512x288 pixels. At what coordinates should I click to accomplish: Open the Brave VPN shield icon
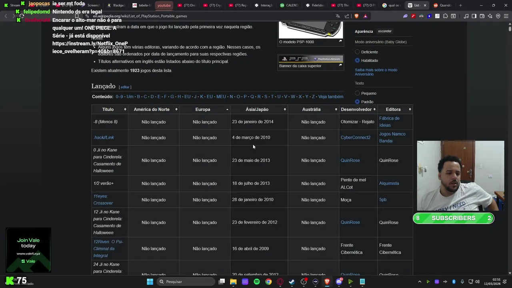(x=498, y=16)
